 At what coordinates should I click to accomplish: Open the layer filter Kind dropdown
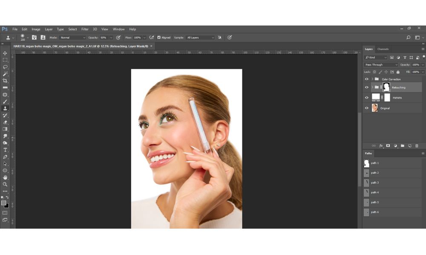[376, 57]
